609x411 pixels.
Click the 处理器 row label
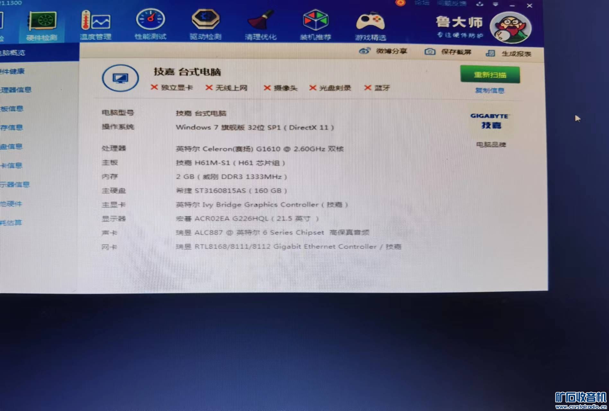[114, 148]
